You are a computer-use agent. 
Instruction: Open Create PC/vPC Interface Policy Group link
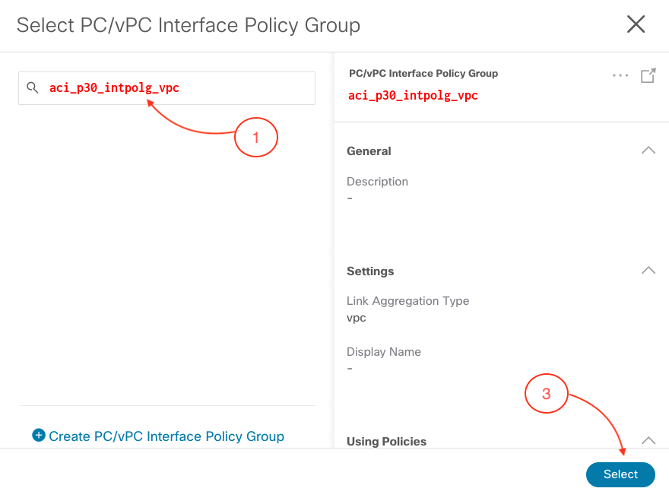pos(166,436)
